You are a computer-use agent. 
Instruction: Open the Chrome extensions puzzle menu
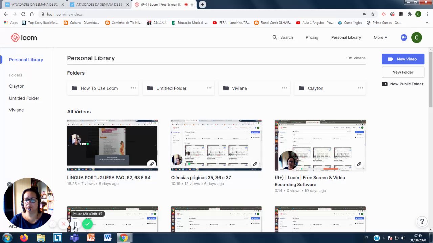(x=410, y=14)
